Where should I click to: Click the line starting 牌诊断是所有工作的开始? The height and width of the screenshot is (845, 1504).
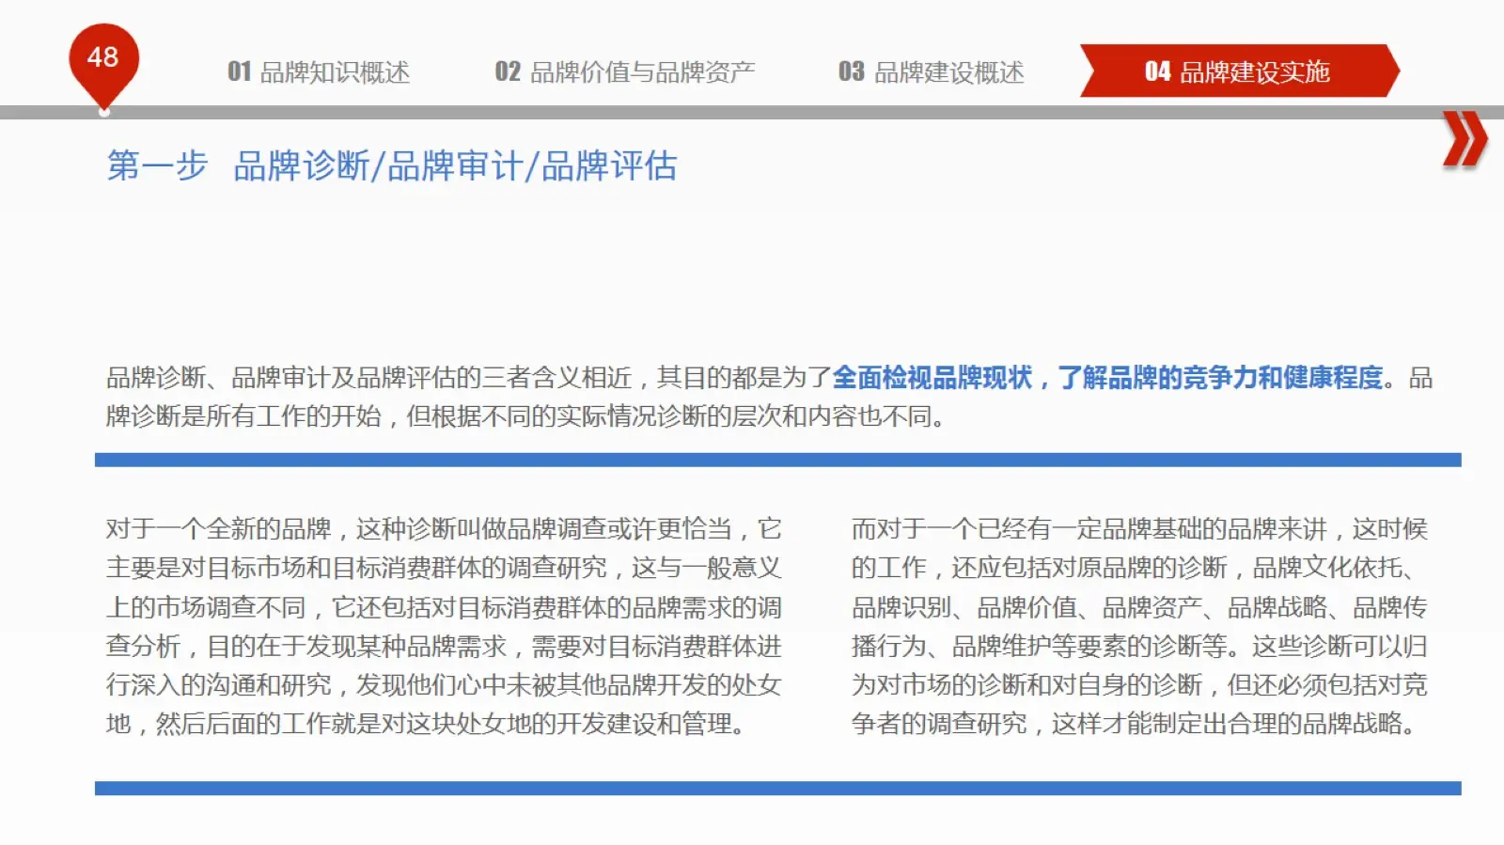pos(525,415)
